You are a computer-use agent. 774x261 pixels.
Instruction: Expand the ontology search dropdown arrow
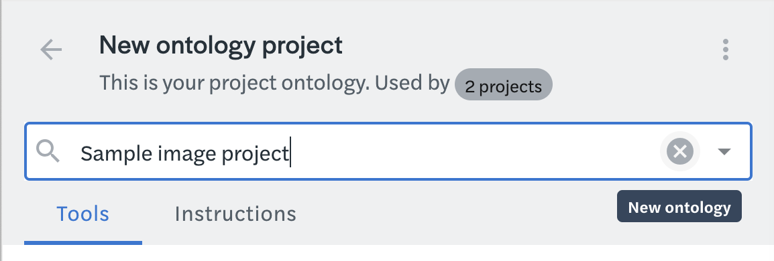click(724, 151)
